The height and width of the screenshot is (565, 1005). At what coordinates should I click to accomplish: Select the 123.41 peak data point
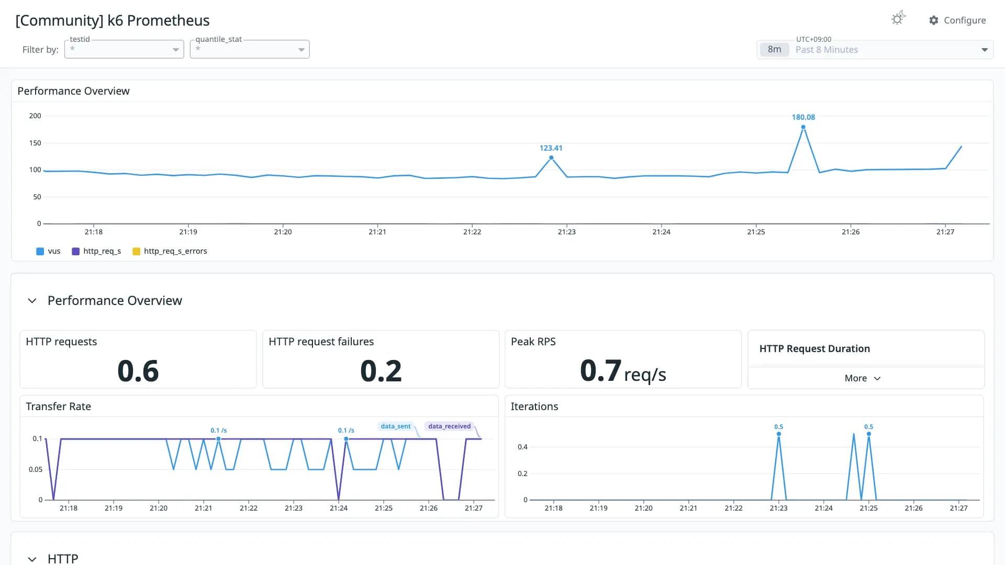[551, 157]
